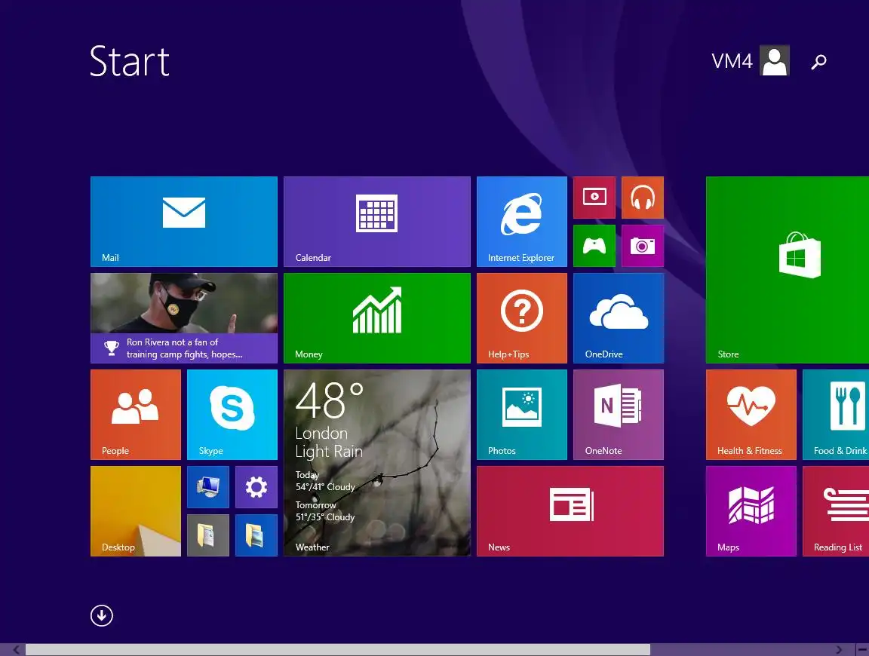The height and width of the screenshot is (656, 869).
Task: Show all apps with down arrow button
Action: (x=101, y=615)
